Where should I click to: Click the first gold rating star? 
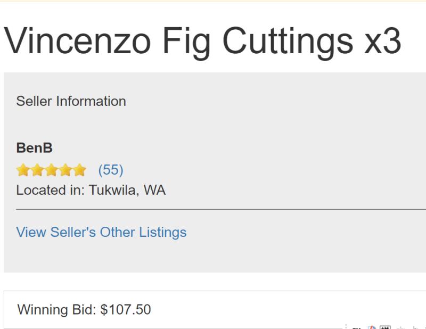point(23,170)
